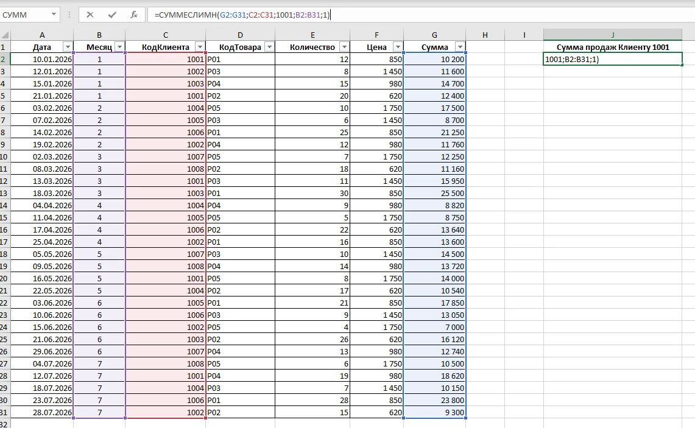Screen dimensions: 695x428
Task: Click editing cell J2 with formula text
Action: pos(613,60)
